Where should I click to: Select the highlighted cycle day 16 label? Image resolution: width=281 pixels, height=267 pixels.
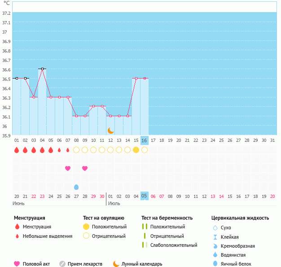click(x=144, y=140)
